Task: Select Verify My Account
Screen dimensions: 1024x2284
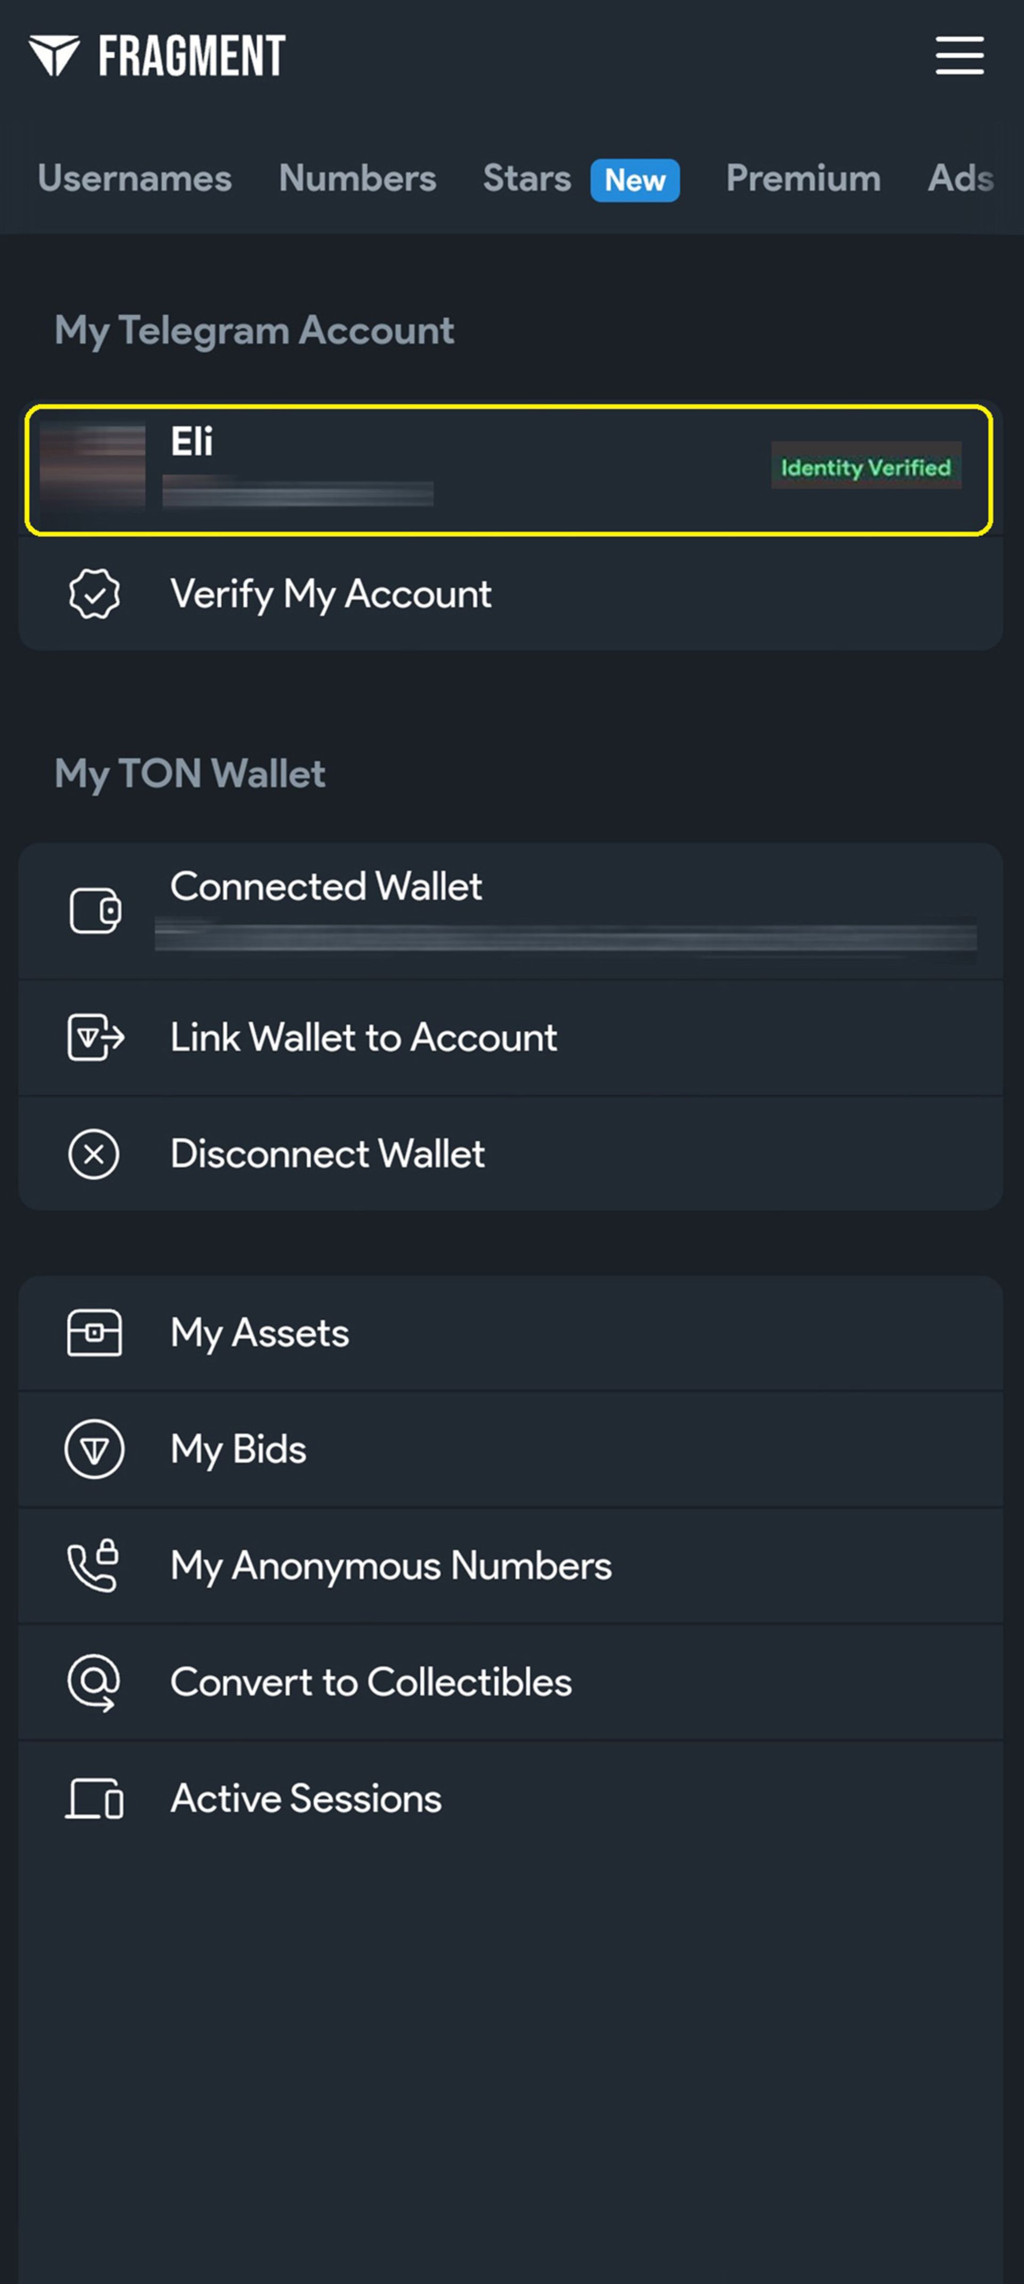Action: coord(511,594)
